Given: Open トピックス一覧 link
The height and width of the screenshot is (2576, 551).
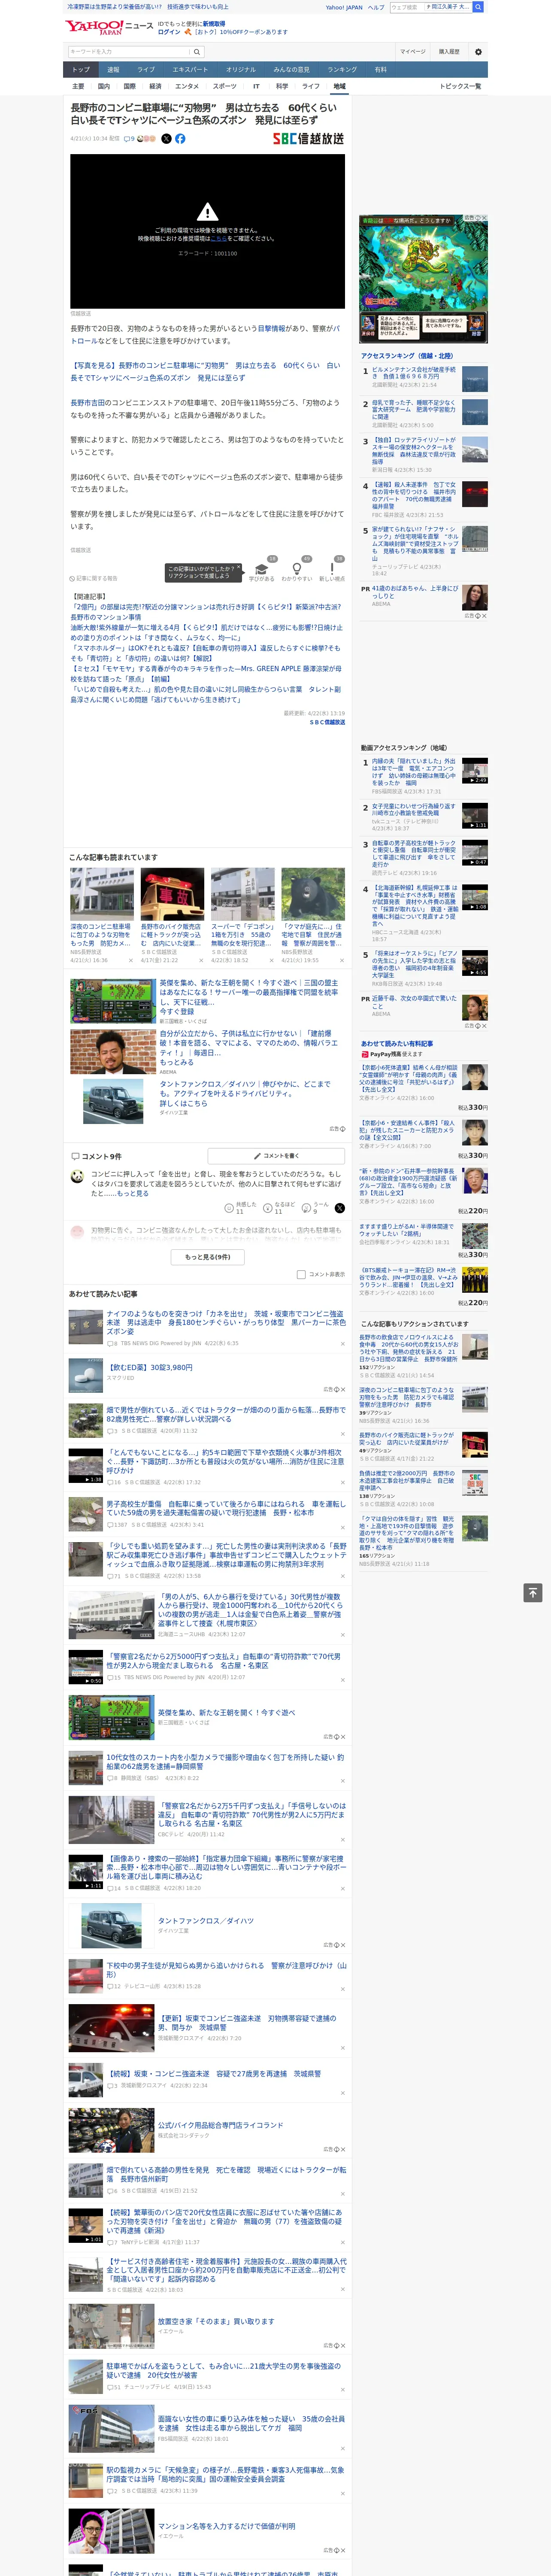Looking at the screenshot, I should (x=460, y=86).
